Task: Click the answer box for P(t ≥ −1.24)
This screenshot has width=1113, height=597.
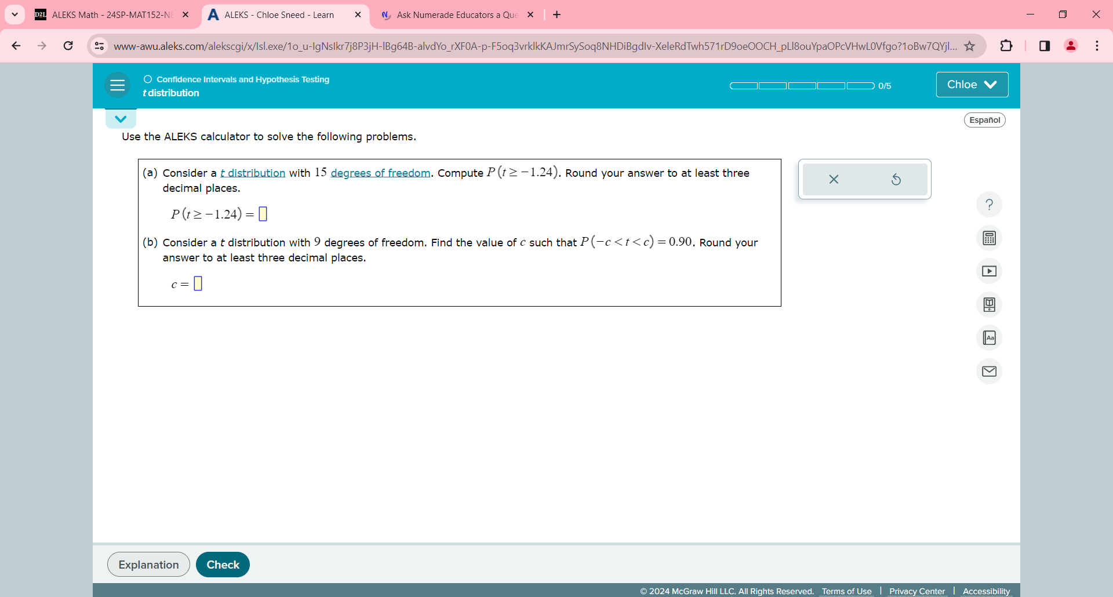Action: 263,214
